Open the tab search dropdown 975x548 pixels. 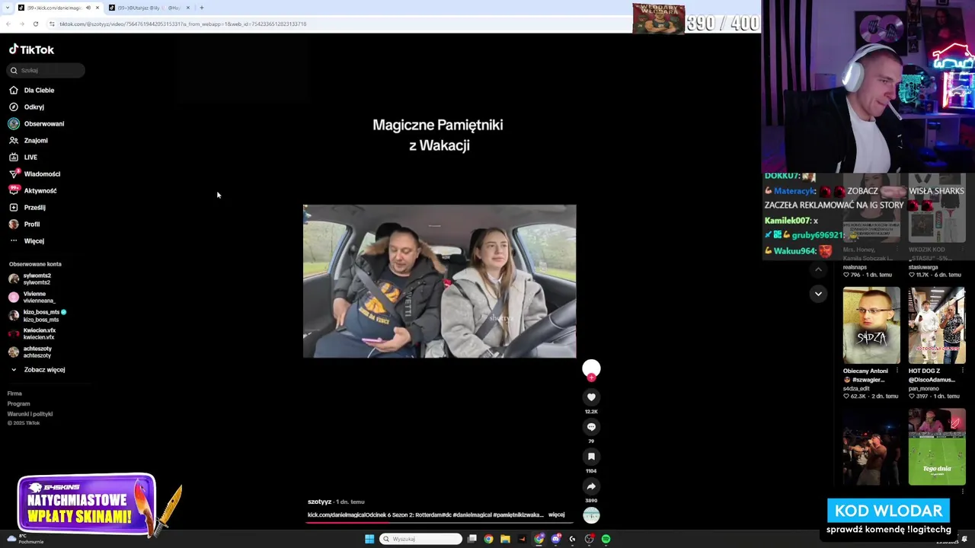pos(7,8)
